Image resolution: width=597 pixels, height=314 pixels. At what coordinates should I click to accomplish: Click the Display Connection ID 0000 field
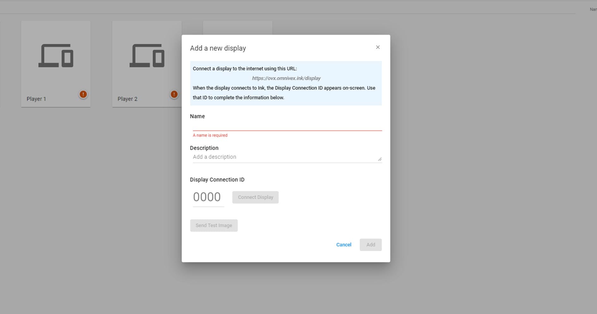(x=208, y=197)
